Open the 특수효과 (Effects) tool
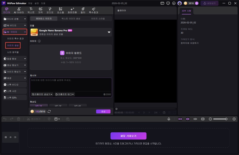 [x=94, y=11]
